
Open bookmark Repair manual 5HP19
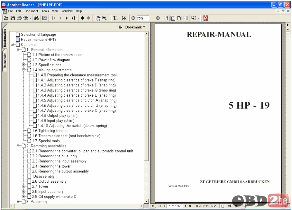(39, 40)
